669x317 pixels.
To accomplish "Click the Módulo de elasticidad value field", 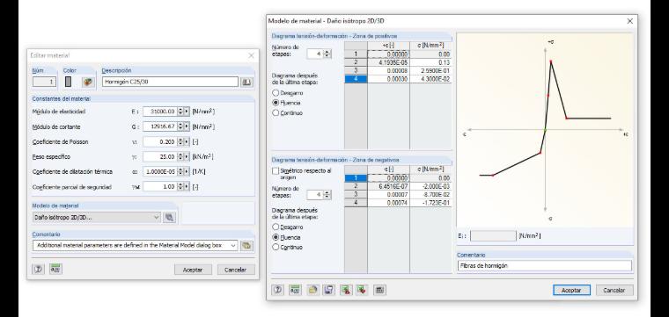I will 159,112.
